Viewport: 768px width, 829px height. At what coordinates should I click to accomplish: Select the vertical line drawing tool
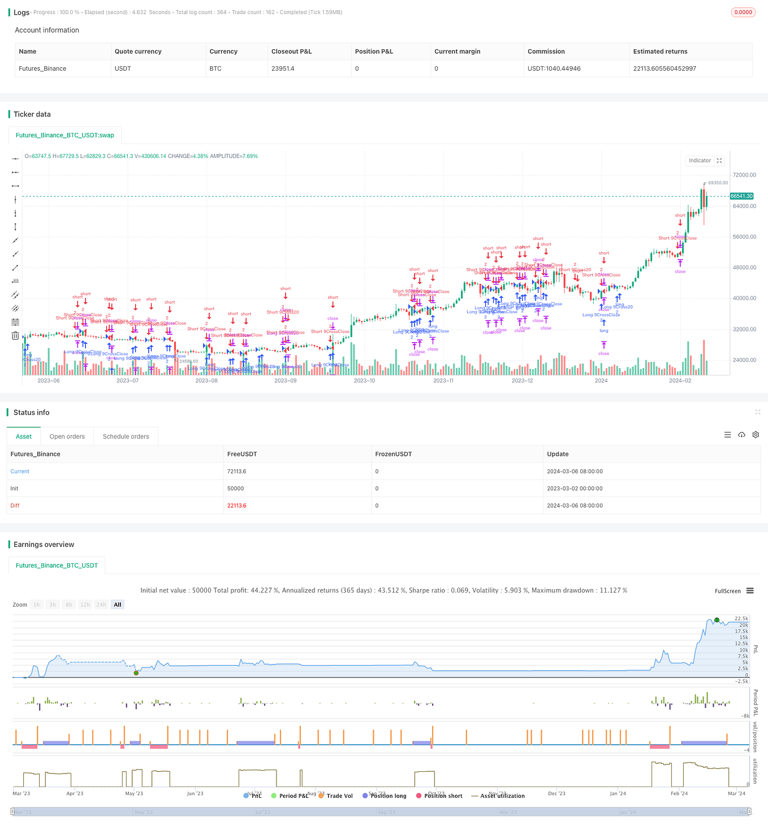[x=15, y=199]
